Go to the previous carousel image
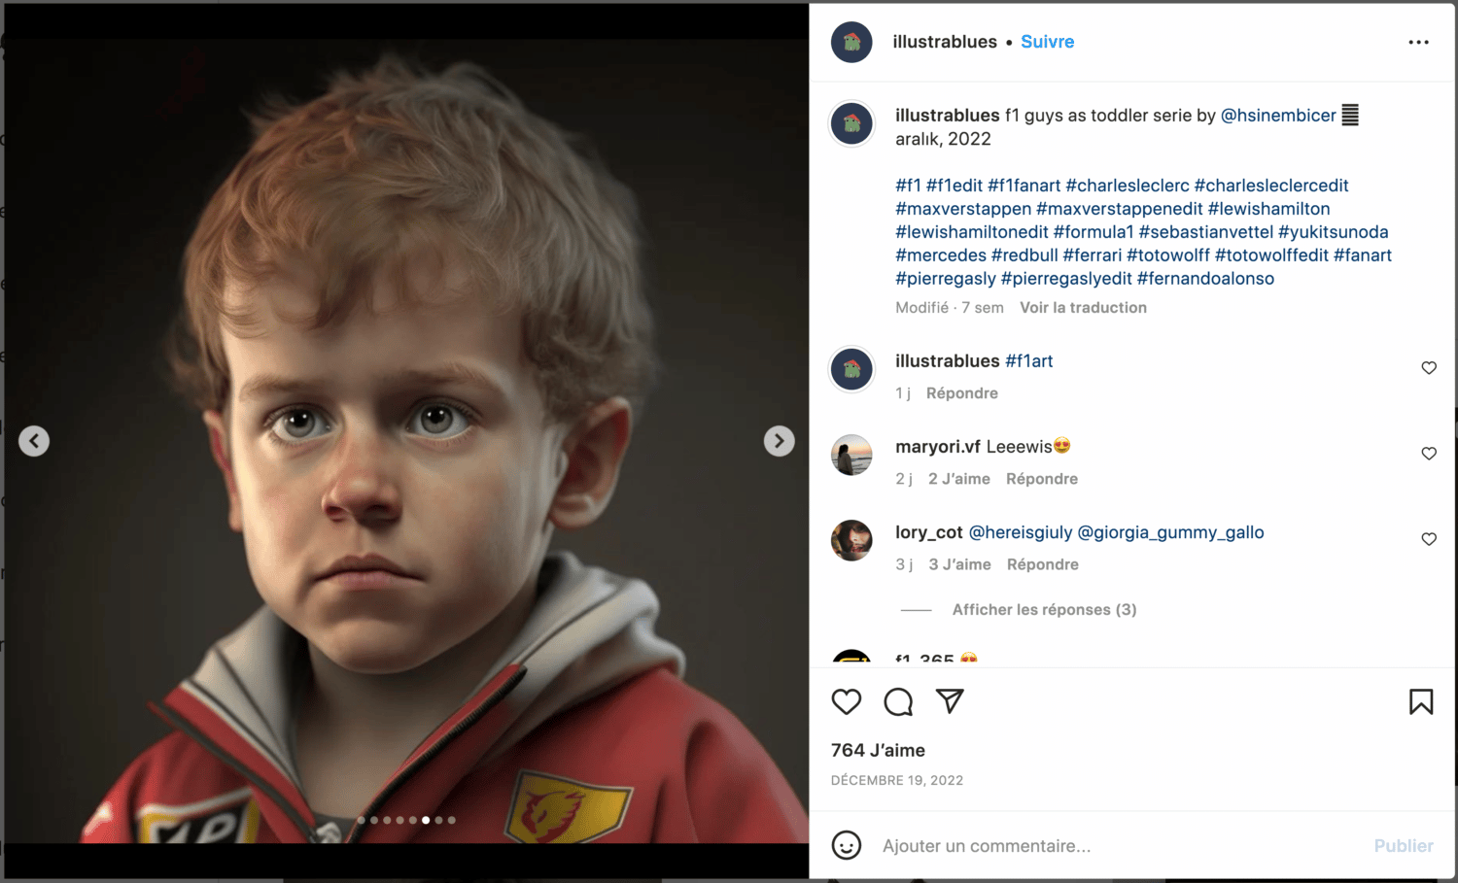The image size is (1458, 883). 34,441
